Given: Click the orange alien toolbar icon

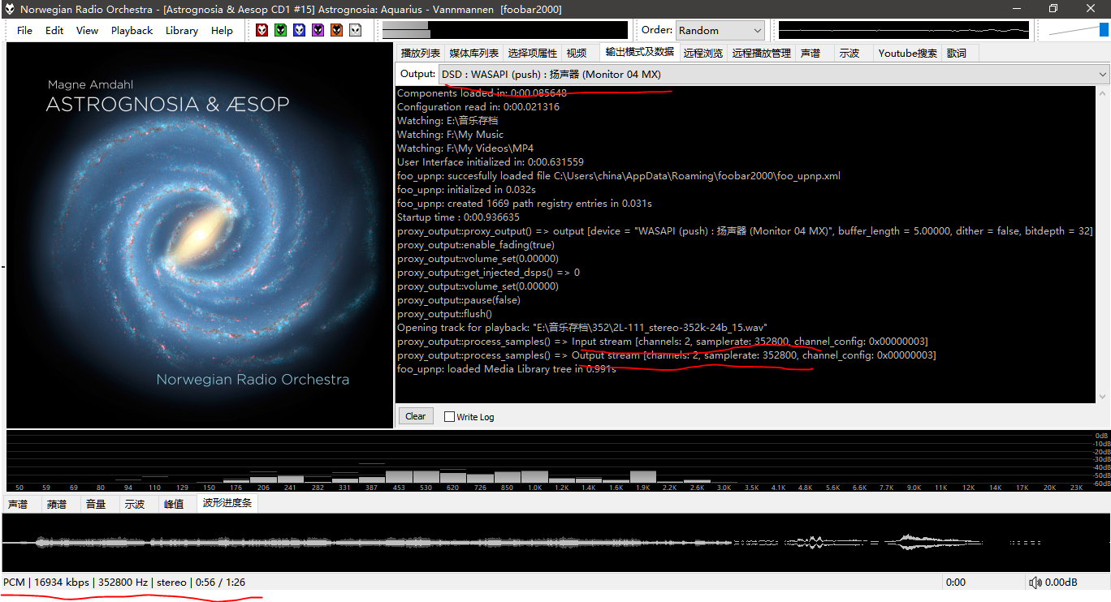Looking at the screenshot, I should (336, 30).
